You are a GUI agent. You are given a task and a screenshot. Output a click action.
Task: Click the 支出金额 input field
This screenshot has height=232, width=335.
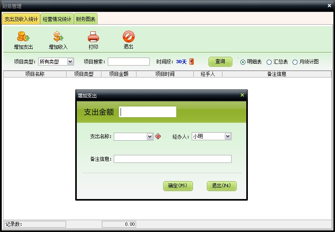coord(148,112)
